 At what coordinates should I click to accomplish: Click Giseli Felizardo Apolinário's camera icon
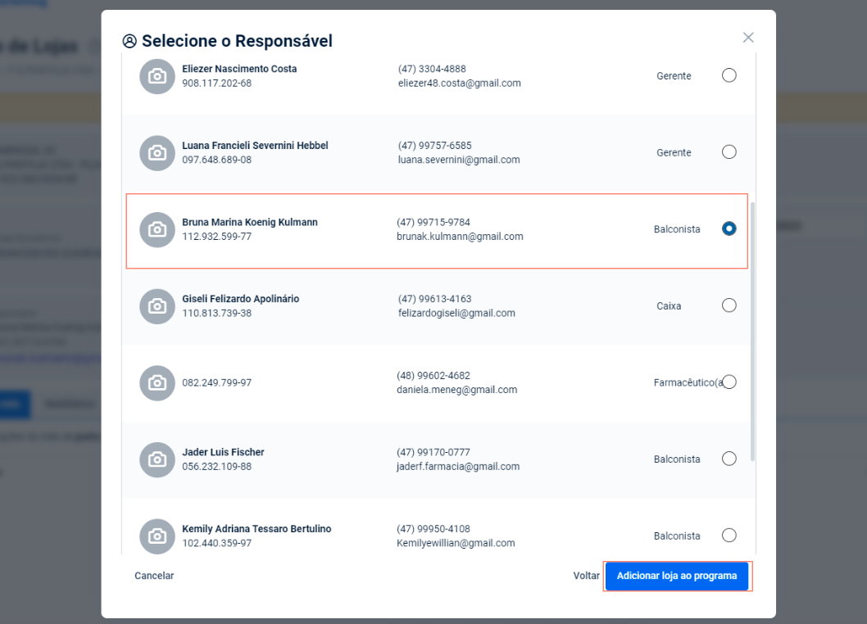(157, 306)
